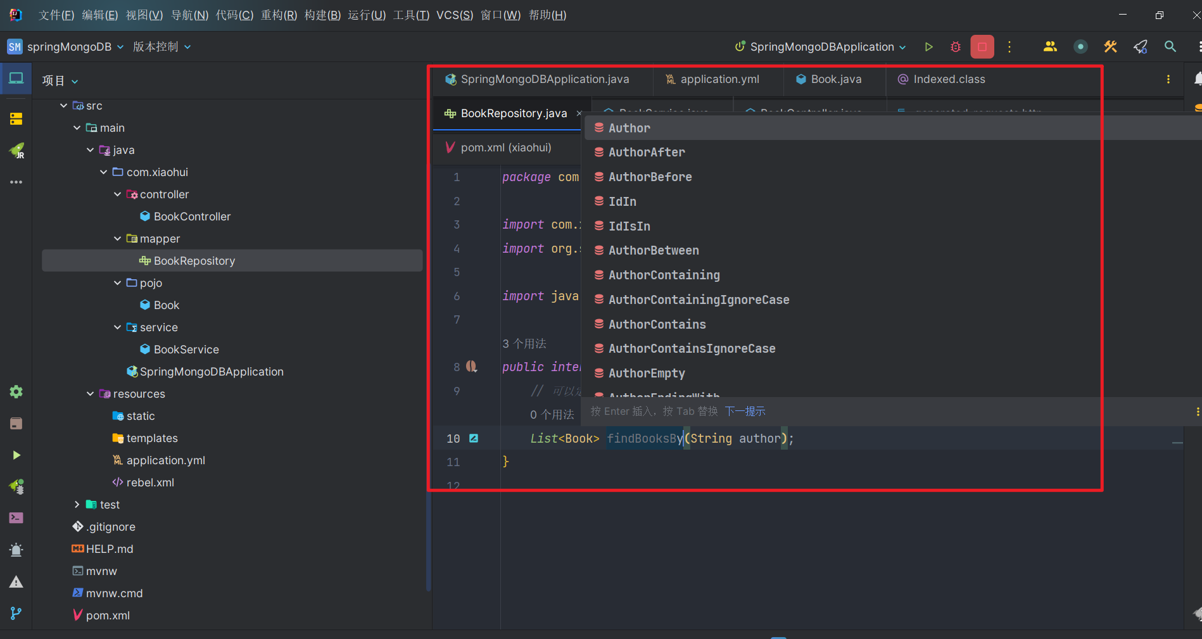This screenshot has height=639, width=1202.
Task: Open BookController in project tree
Action: tap(192, 217)
